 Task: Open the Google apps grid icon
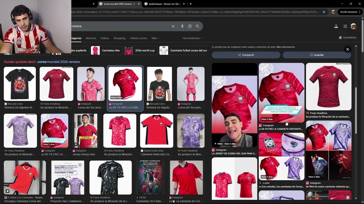[345, 26]
